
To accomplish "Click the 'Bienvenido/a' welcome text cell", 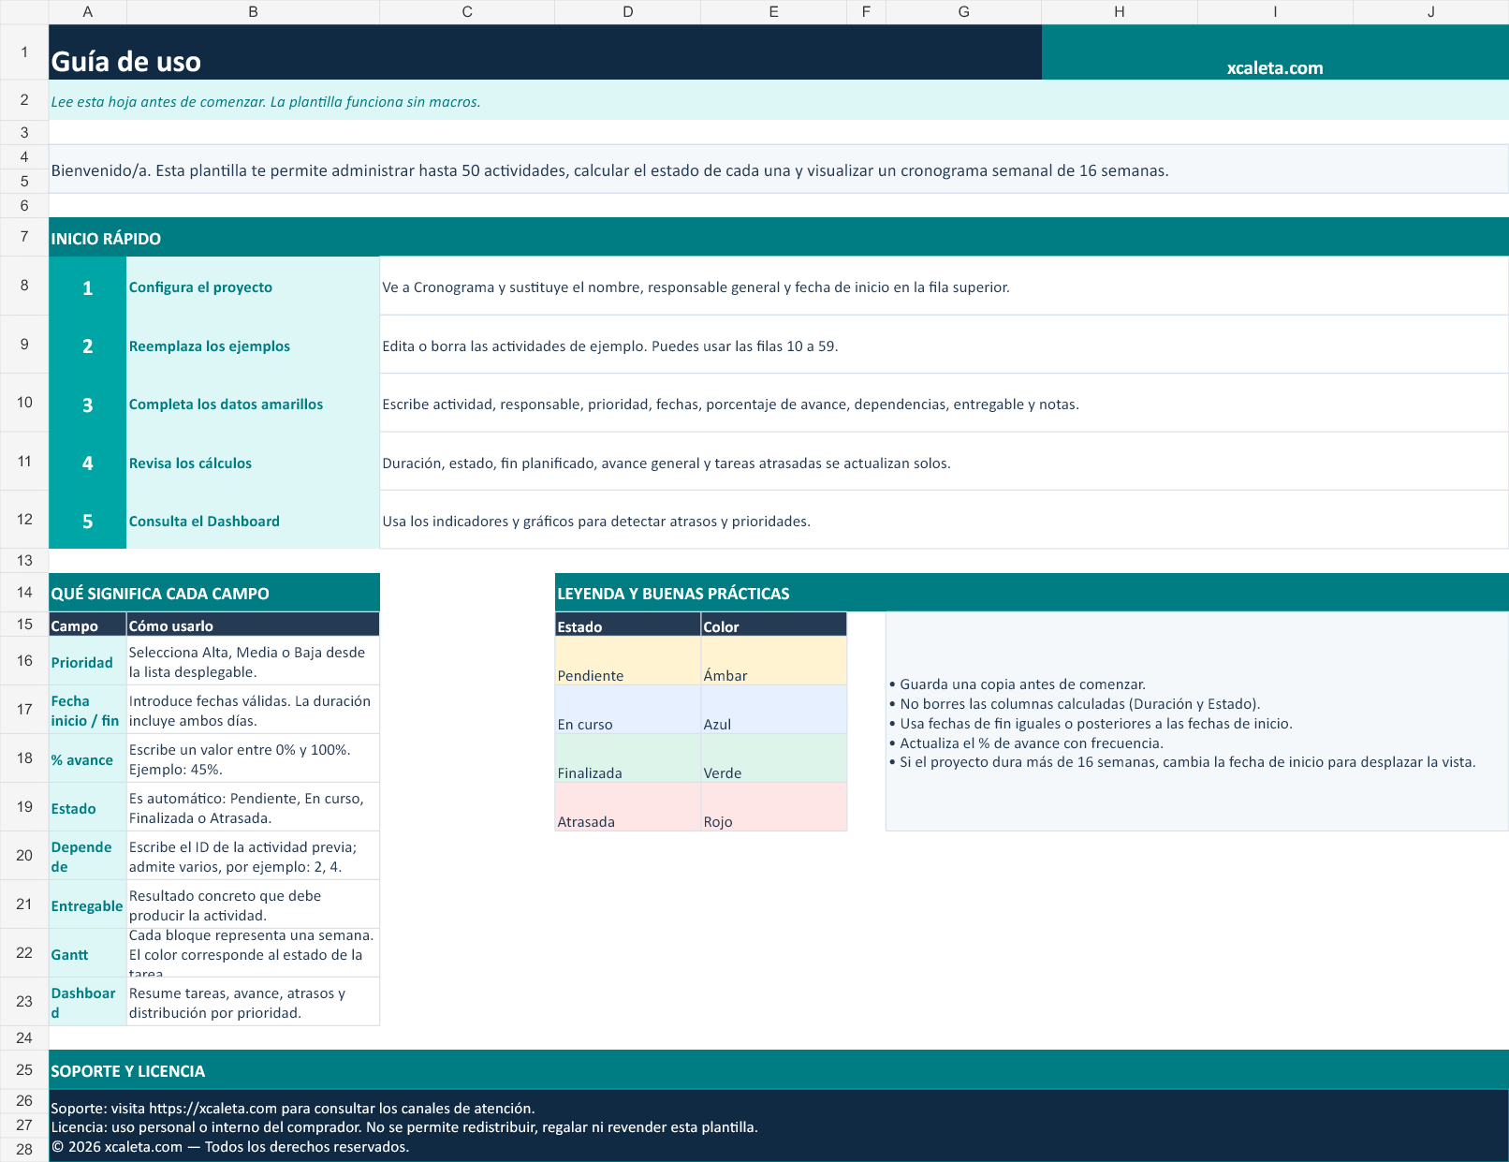I will 779,169.
